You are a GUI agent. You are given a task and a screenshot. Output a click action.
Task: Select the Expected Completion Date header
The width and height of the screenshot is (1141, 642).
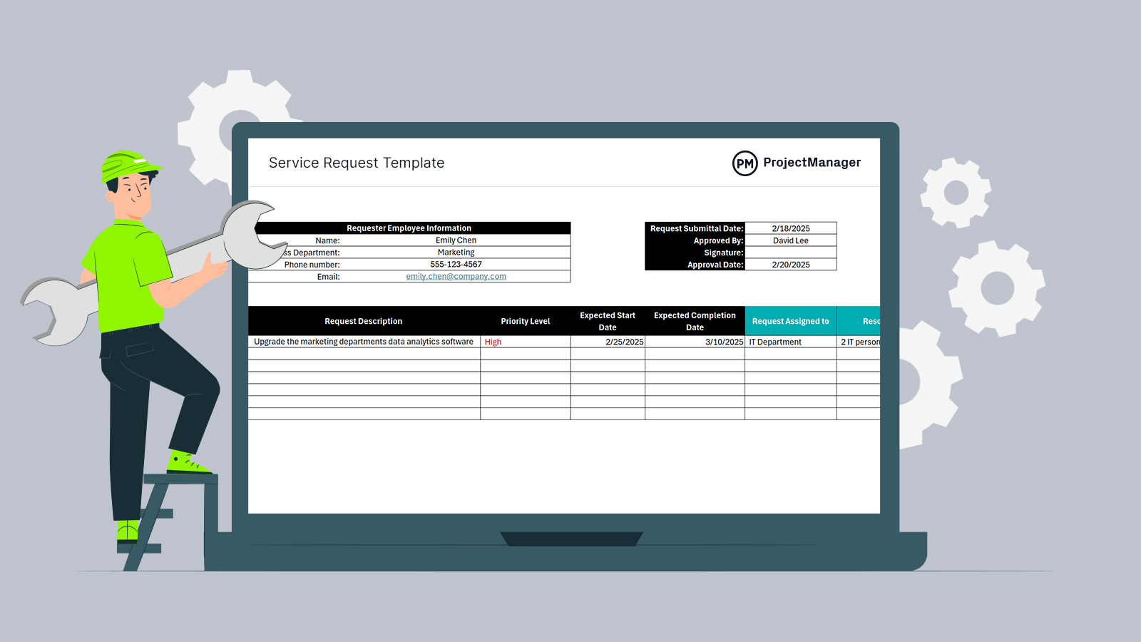click(695, 322)
